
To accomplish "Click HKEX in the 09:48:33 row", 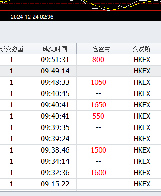I will (x=142, y=82).
